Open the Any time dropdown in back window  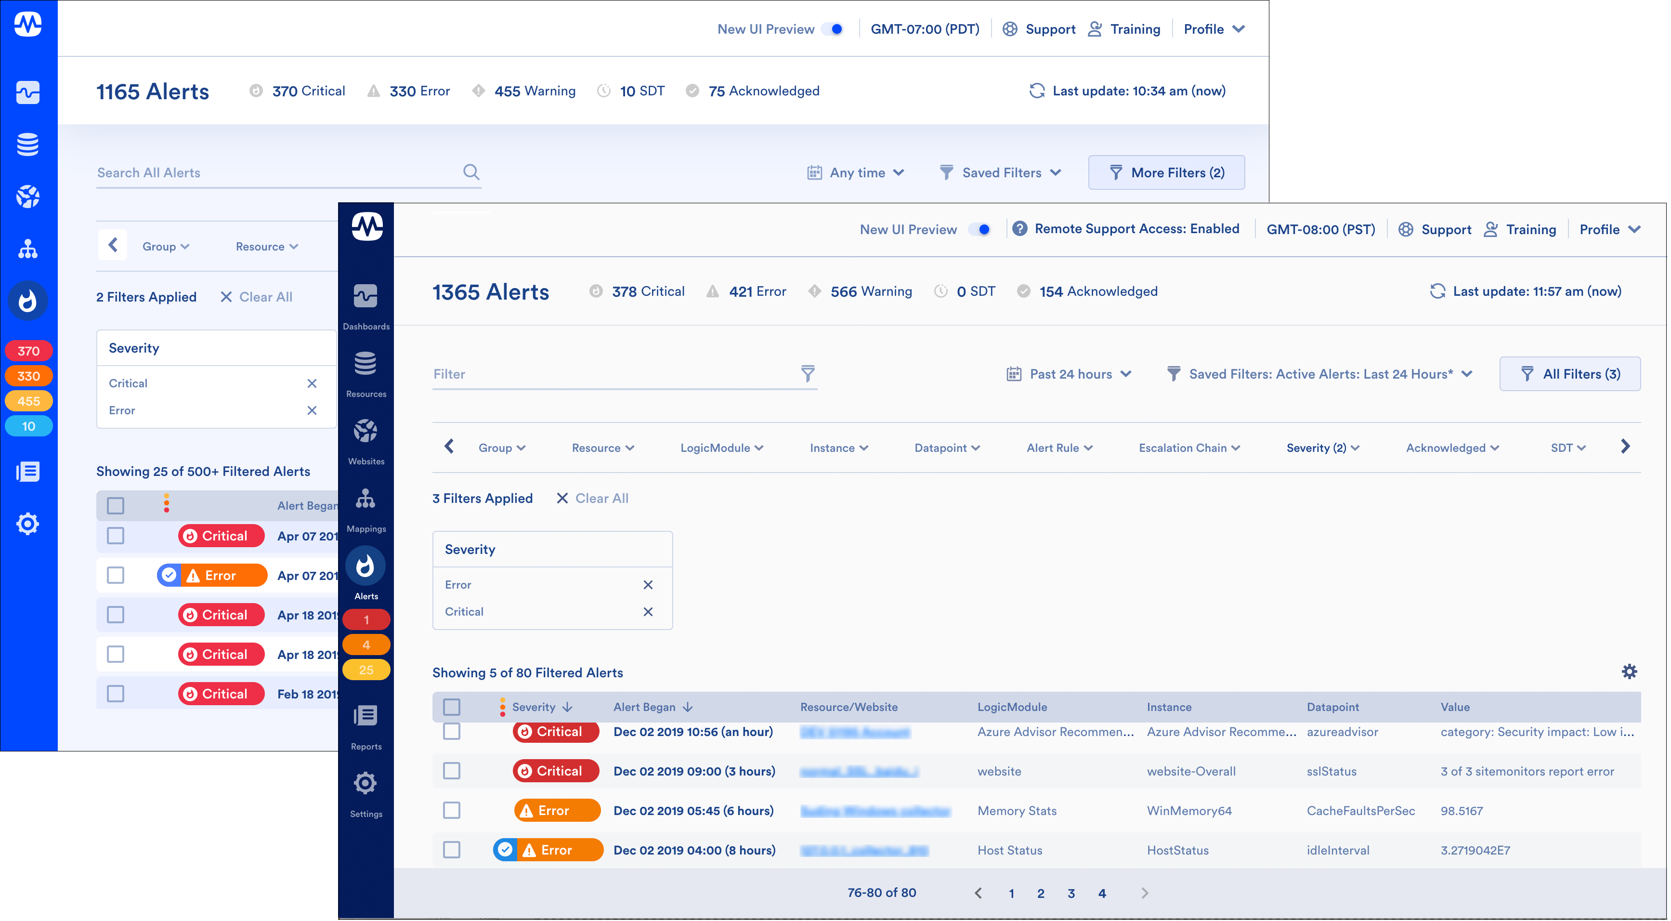tap(856, 172)
